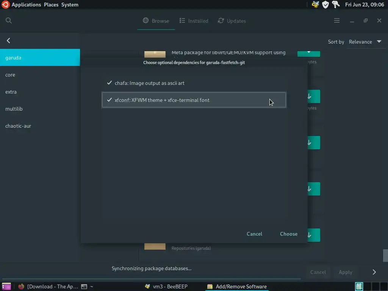Click the BeeBEEP tray icon
388x291 pixels.
coord(315,5)
